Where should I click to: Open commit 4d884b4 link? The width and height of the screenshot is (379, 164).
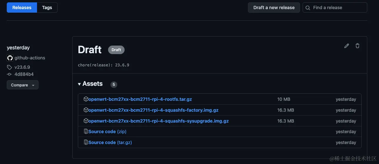point(24,74)
